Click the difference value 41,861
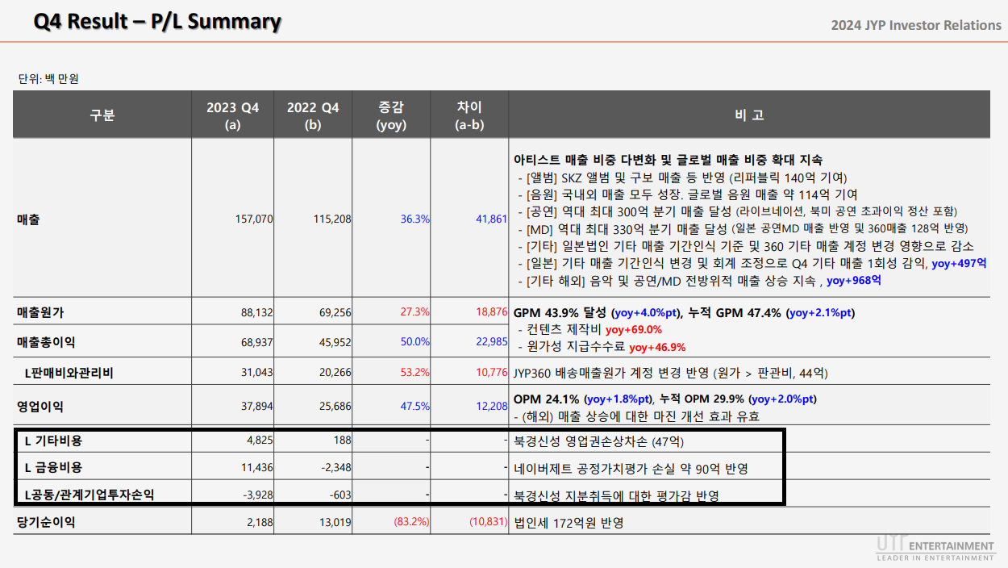This screenshot has width=1008, height=568. point(492,219)
